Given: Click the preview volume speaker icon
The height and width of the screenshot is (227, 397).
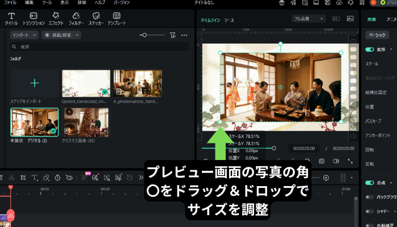Looking at the screenshot, I should 336,161.
